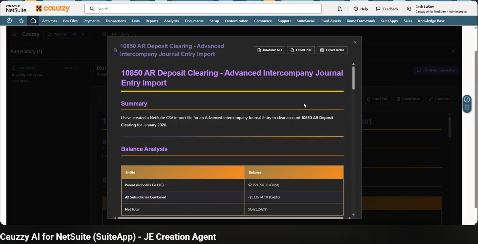Image resolution: width=478 pixels, height=244 pixels.
Task: Open the Support menu
Action: pyautogui.click(x=284, y=21)
